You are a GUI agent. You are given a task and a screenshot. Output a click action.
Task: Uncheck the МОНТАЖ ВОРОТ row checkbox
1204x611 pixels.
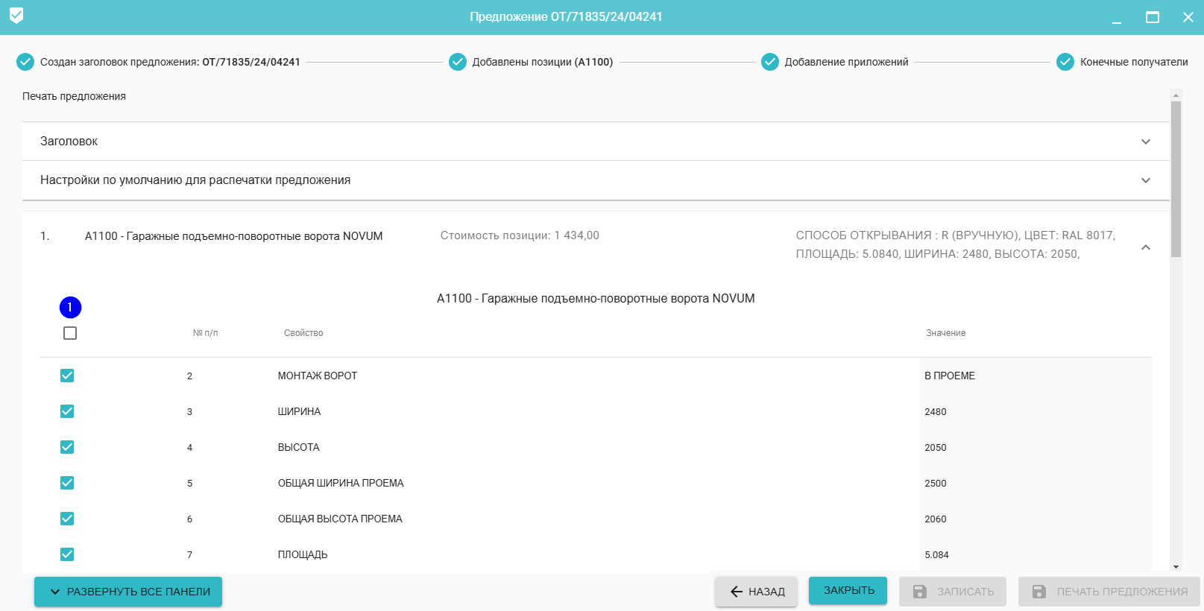point(67,376)
